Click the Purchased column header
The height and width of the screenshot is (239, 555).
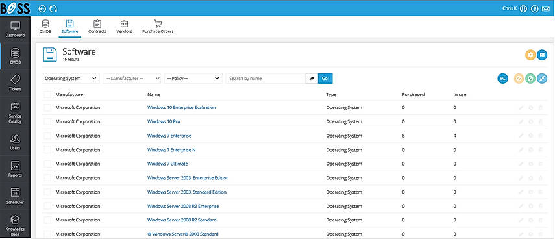coord(413,95)
